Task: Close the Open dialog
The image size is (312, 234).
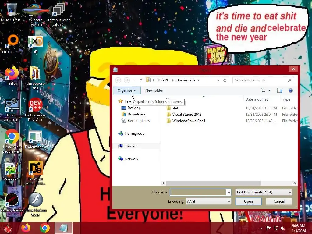Action: (293, 69)
